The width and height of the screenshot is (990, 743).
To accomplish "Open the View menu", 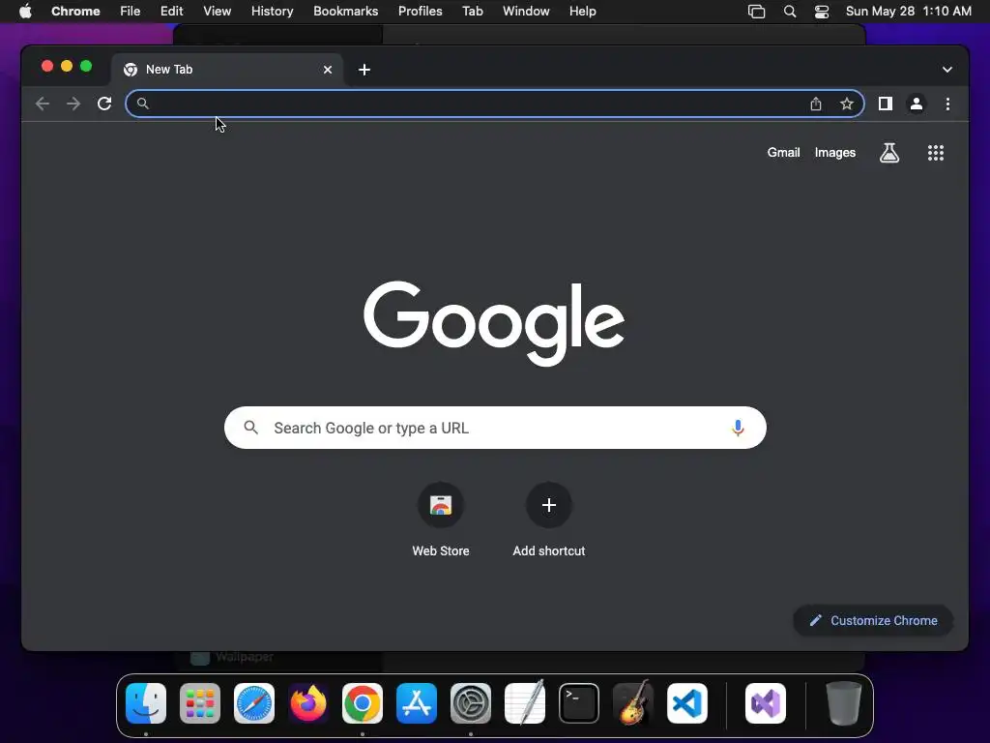I will (218, 12).
